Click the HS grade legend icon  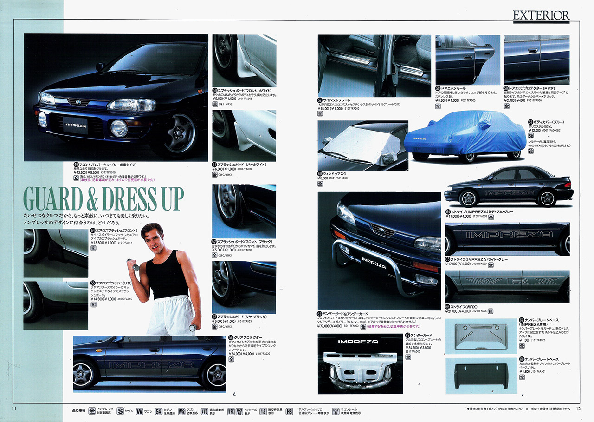click(290, 411)
